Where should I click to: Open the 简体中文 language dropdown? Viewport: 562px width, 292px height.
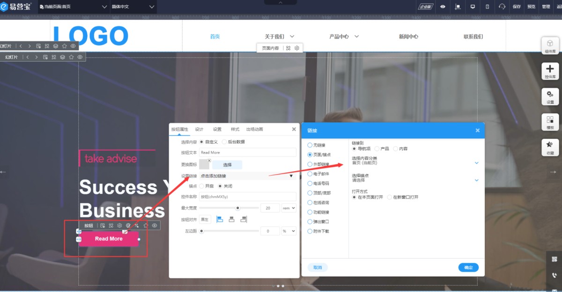[x=133, y=7]
